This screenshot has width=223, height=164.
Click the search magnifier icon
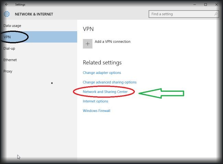pos(216,14)
